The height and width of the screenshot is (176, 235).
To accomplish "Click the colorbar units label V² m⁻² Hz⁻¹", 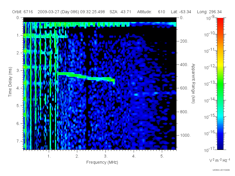I will point(219,160).
